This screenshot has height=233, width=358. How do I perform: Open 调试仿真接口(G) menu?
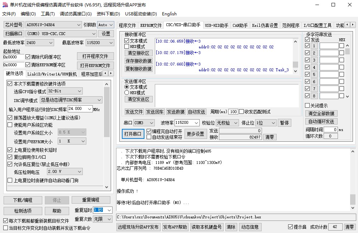(x=76, y=14)
